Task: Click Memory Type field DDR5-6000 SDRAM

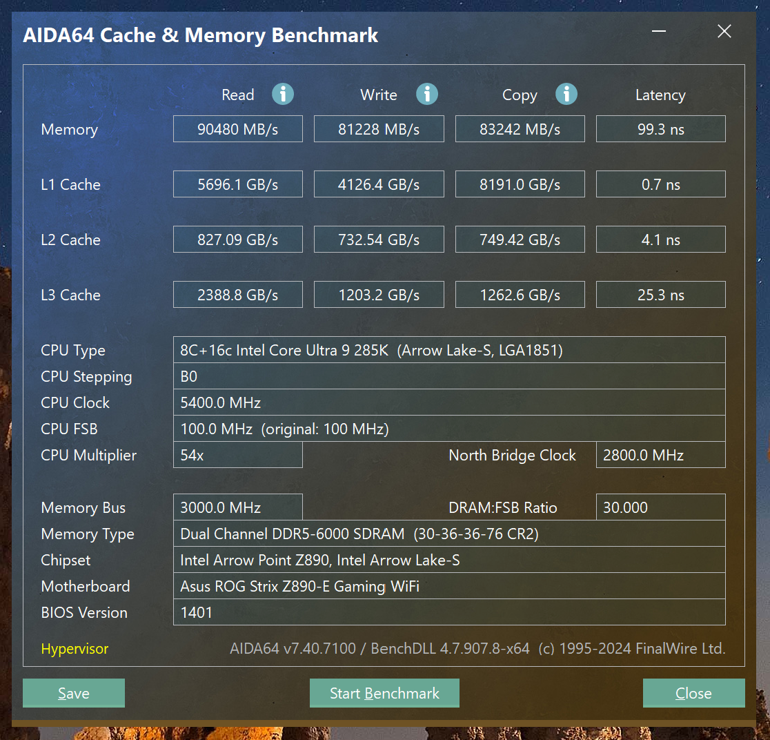Action: pyautogui.click(x=449, y=533)
